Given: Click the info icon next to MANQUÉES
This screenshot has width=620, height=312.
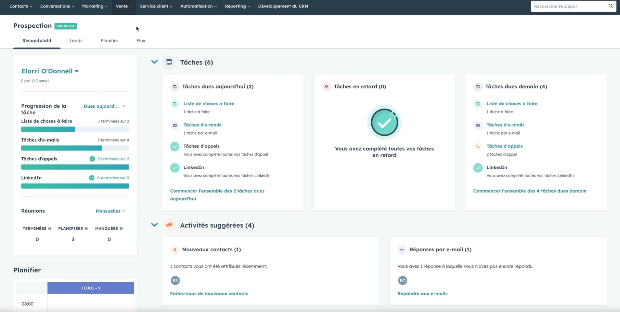Looking at the screenshot, I should pos(121,229).
